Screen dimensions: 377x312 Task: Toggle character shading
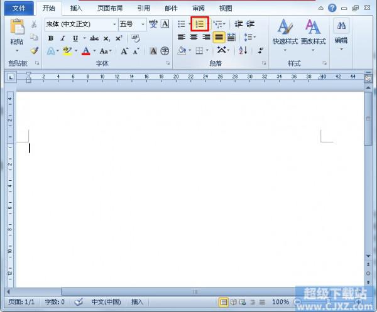[153, 51]
